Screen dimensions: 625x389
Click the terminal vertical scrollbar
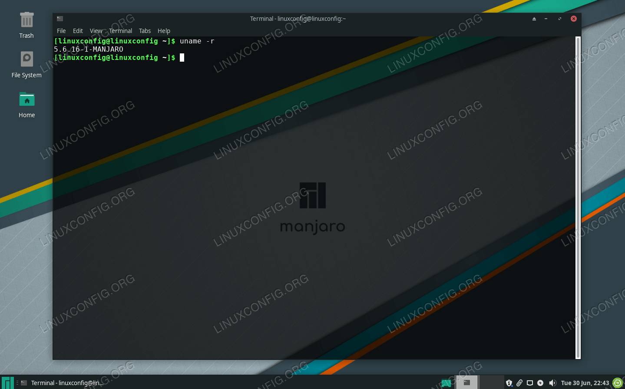coord(578,198)
